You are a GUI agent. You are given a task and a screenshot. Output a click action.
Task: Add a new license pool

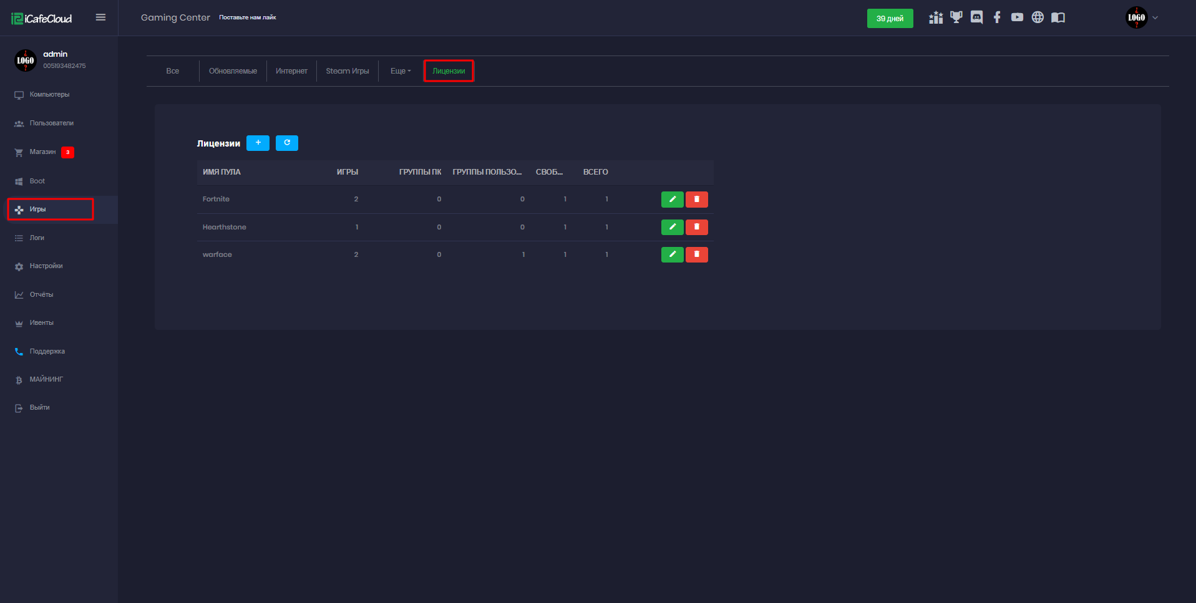[258, 143]
